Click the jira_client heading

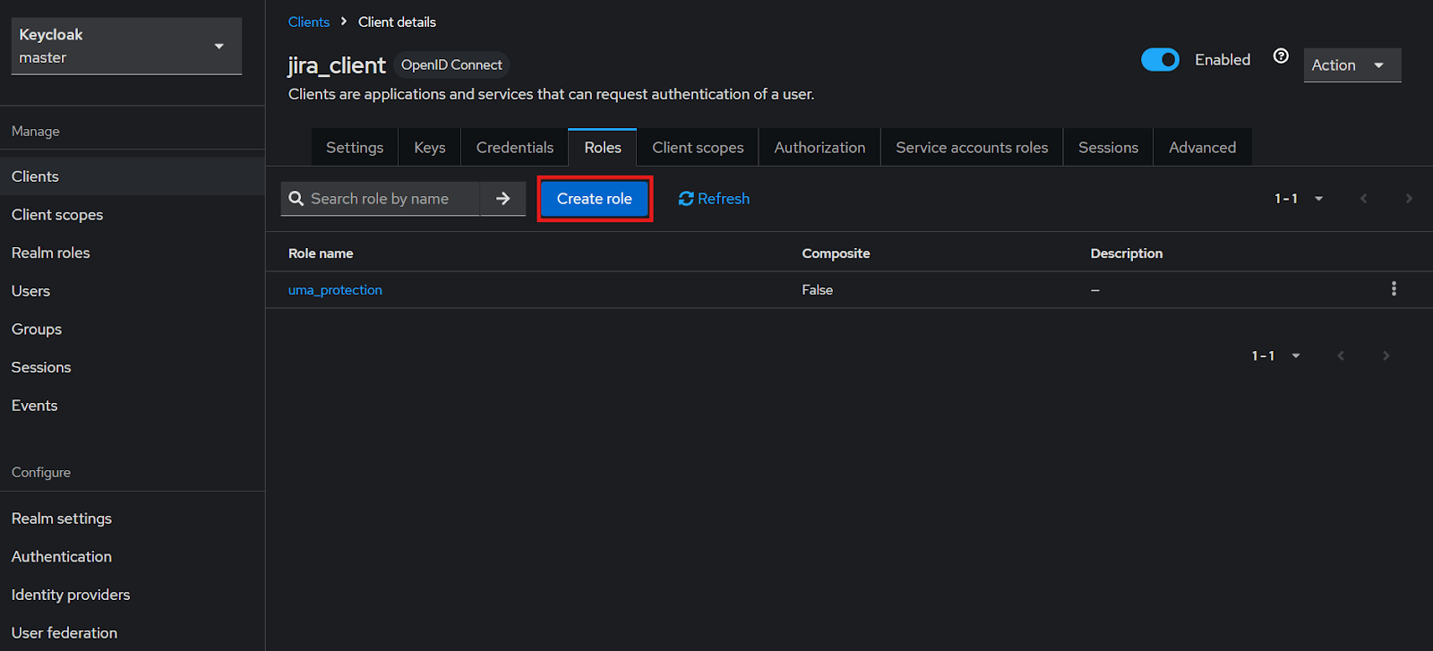[x=337, y=65]
